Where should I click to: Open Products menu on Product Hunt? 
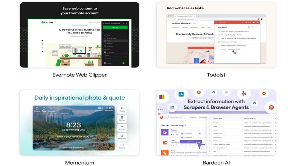coord(193,117)
